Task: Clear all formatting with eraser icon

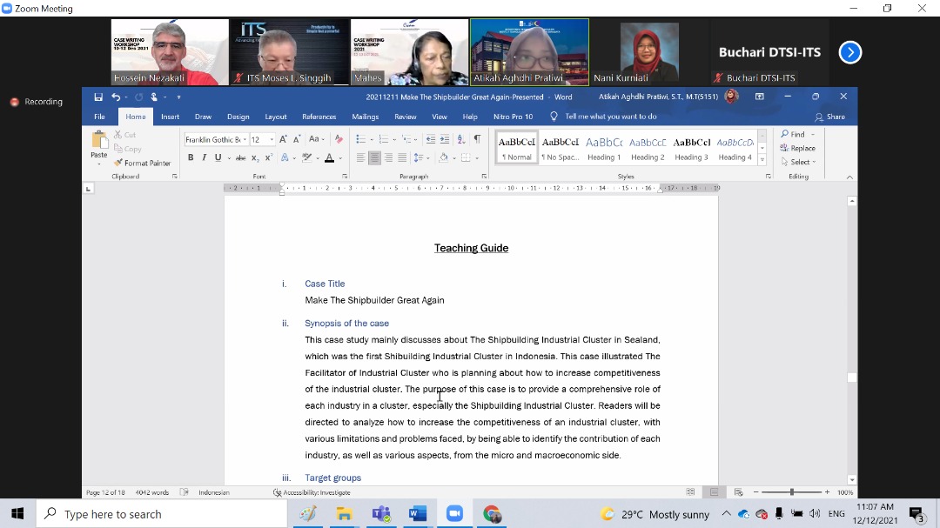Action: click(339, 139)
